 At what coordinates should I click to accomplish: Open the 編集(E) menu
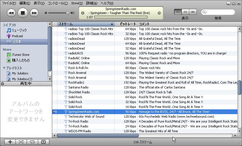pyautogui.click(x=25, y=3)
